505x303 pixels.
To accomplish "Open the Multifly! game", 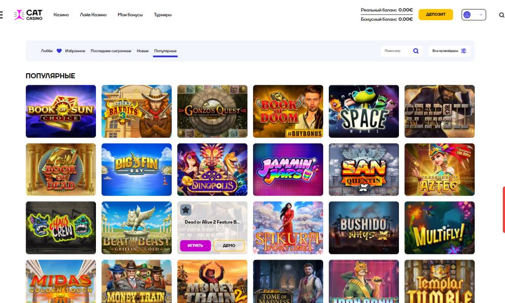I will tap(440, 228).
